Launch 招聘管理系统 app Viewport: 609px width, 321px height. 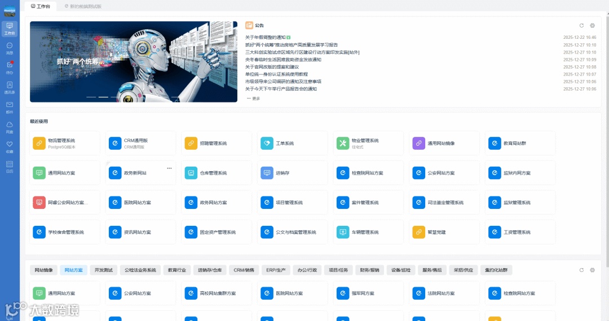217,143
